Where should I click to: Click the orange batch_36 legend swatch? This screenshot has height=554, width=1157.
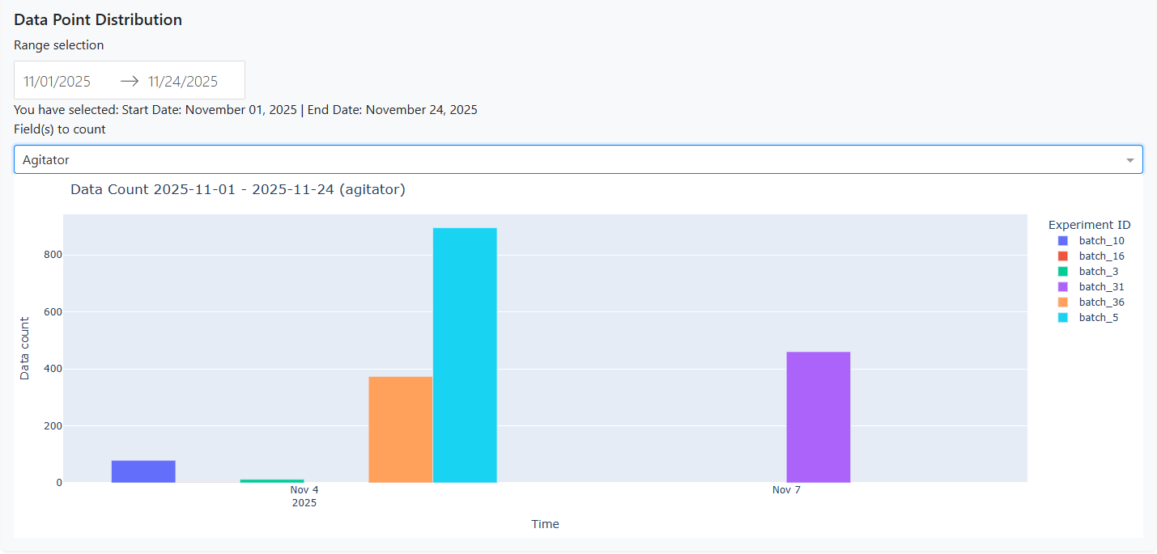click(x=1063, y=302)
